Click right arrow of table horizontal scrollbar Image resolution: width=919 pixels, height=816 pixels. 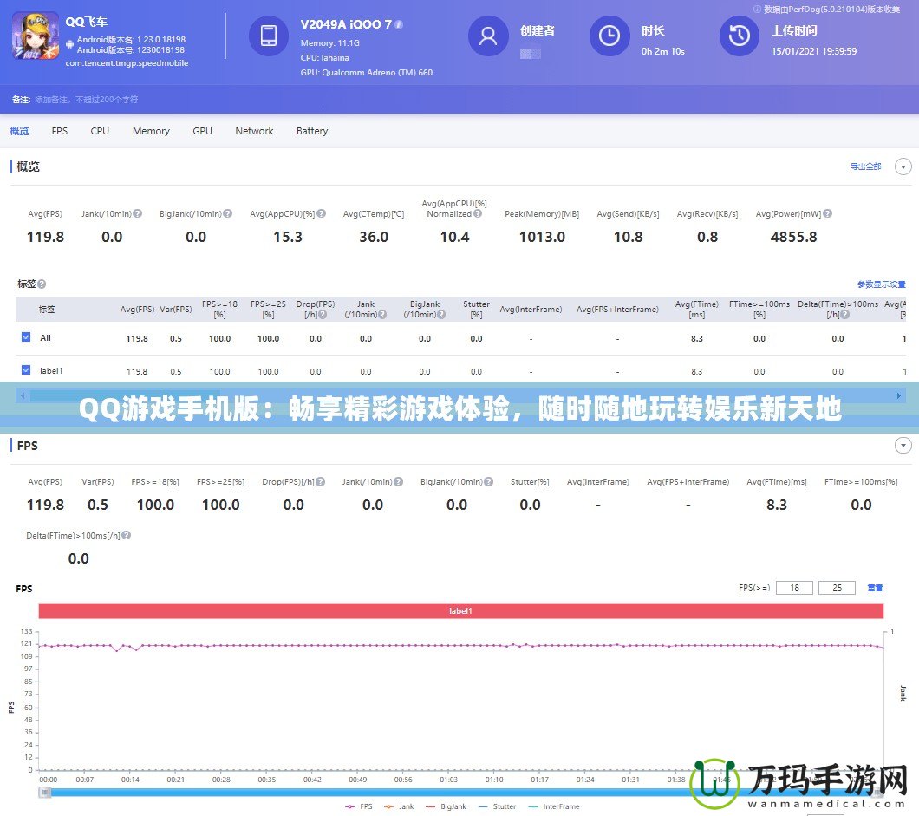898,395
